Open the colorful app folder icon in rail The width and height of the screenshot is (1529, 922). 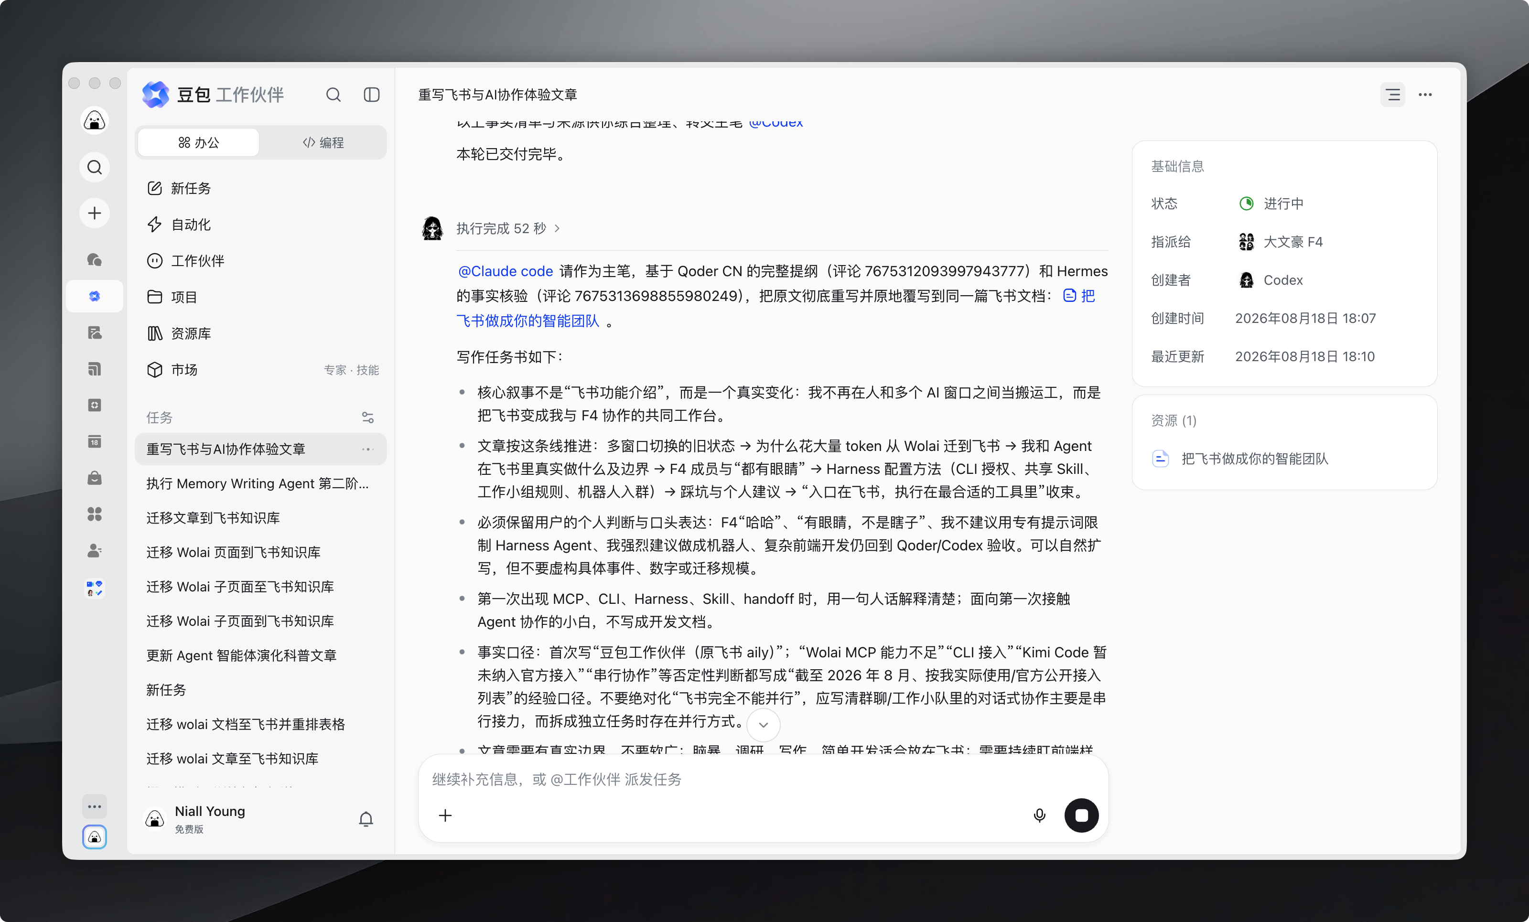tap(94, 588)
